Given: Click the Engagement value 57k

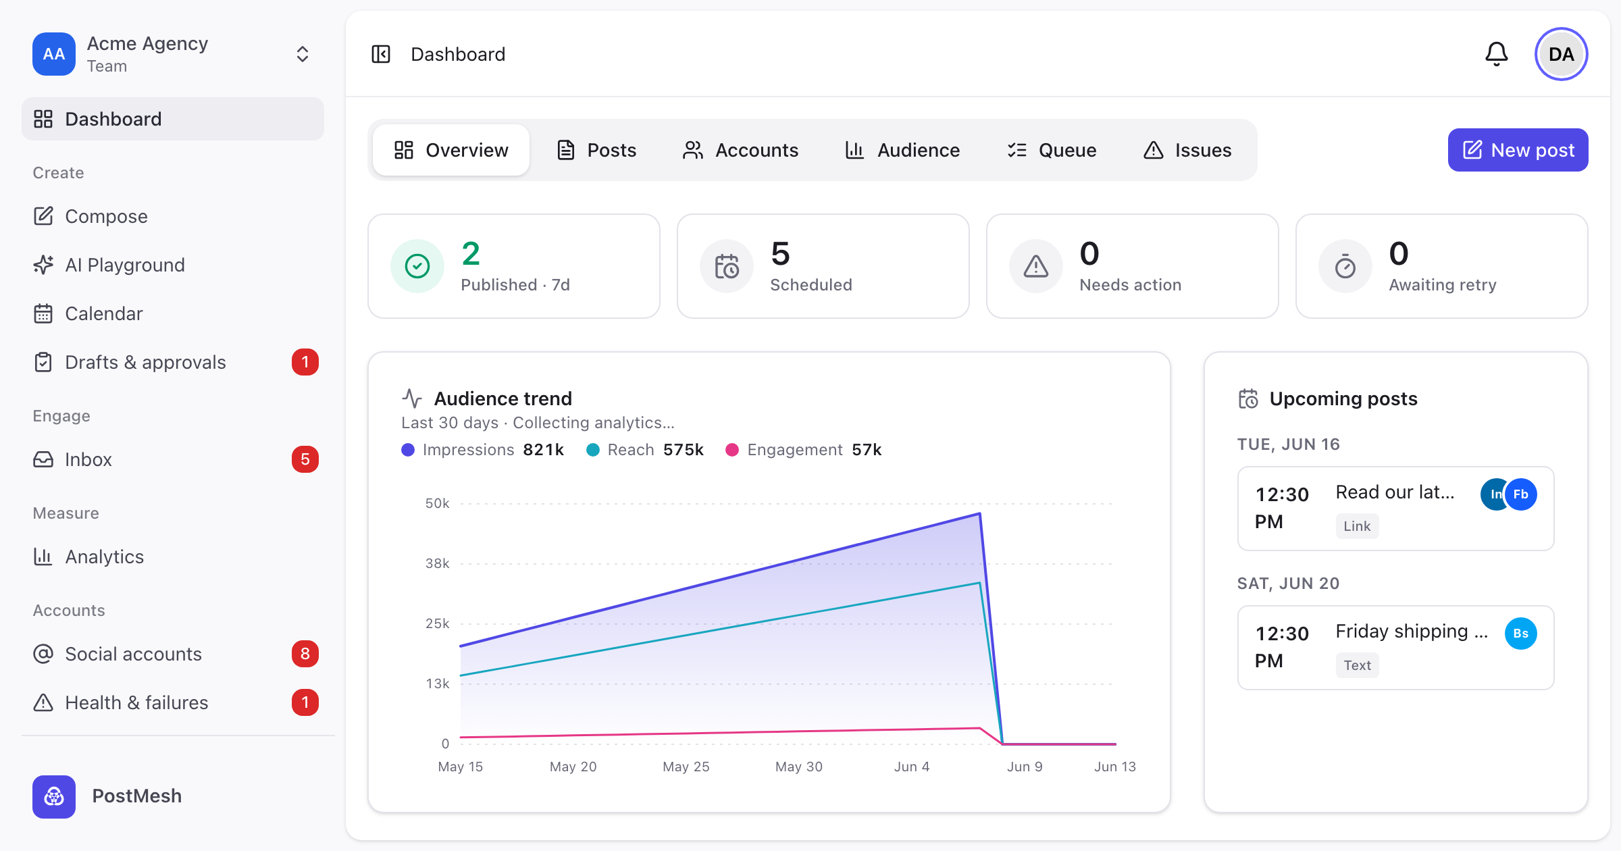Looking at the screenshot, I should tap(867, 450).
